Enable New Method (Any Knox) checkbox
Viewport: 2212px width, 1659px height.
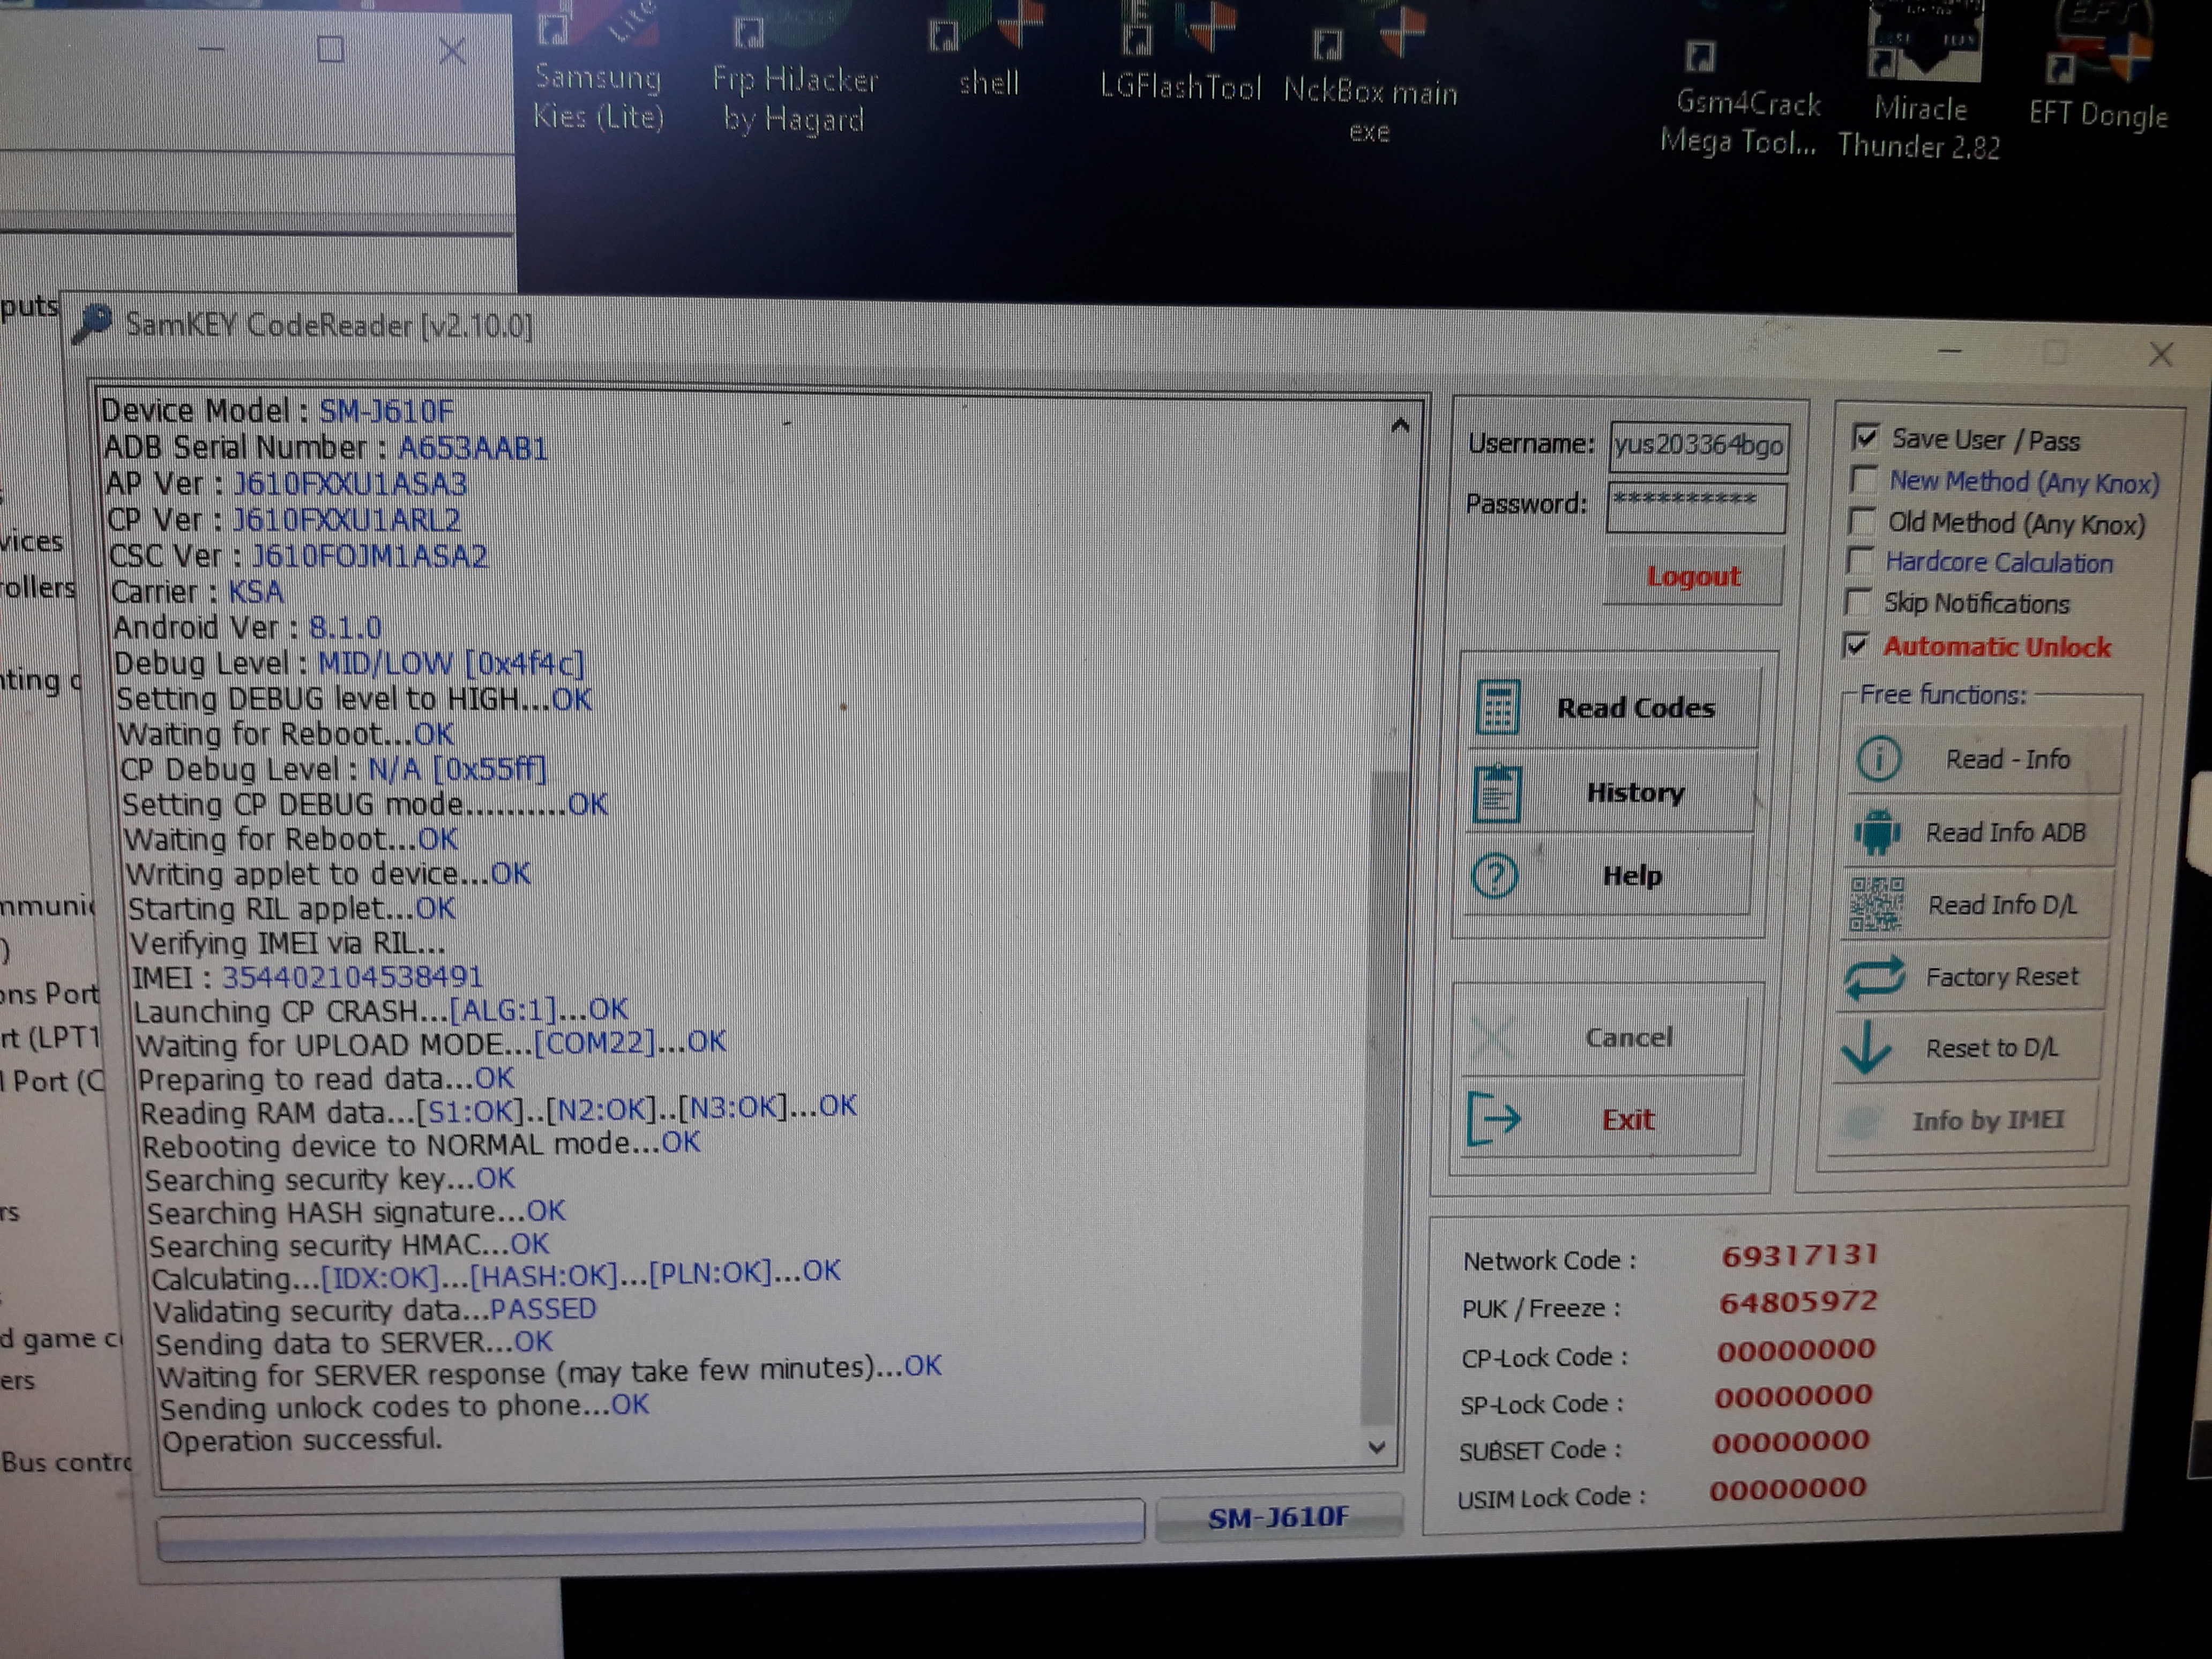(x=1863, y=480)
